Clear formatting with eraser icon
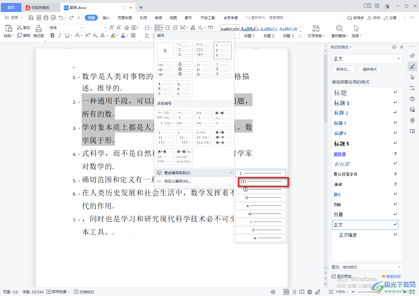The height and width of the screenshot is (296, 419). pos(127,28)
